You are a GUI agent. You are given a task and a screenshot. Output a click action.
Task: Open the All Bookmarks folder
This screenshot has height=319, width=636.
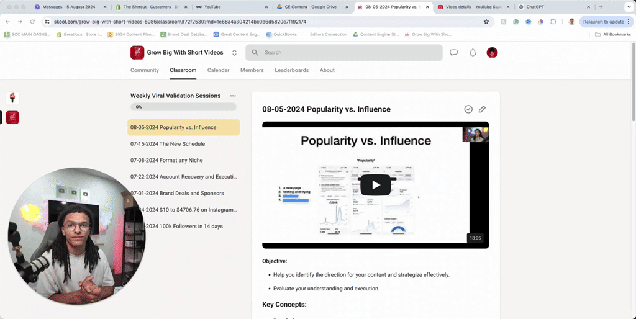click(613, 35)
